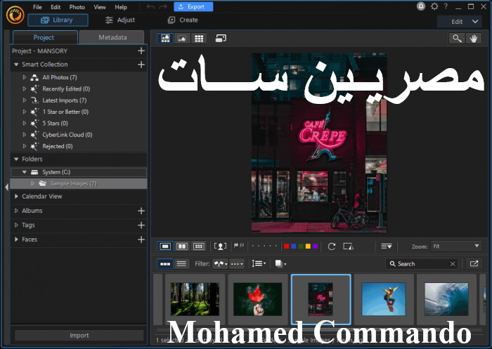The width and height of the screenshot is (492, 349).
Task: Open the Photo menu
Action: (77, 7)
